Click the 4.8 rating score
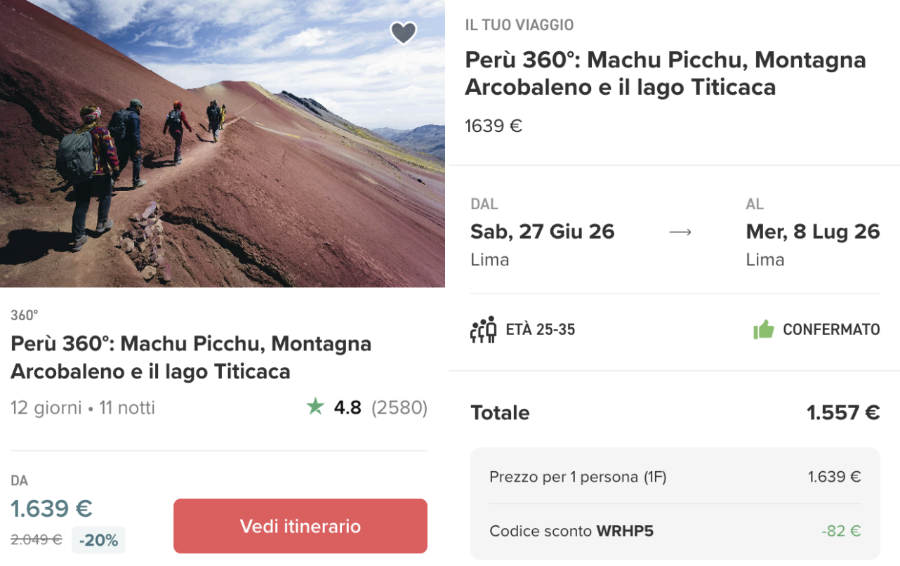This screenshot has height=566, width=900. click(348, 407)
